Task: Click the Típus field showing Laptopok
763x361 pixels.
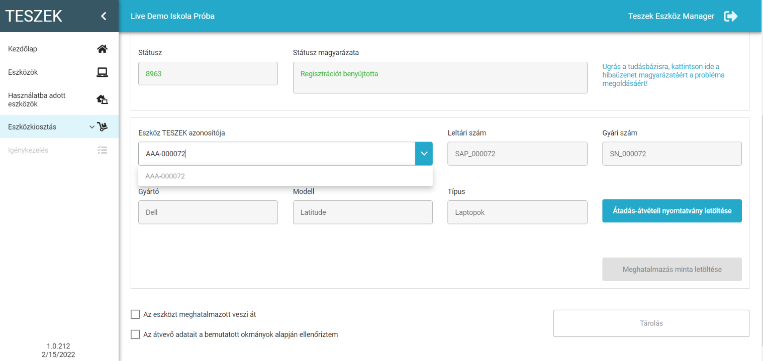Action: point(517,212)
